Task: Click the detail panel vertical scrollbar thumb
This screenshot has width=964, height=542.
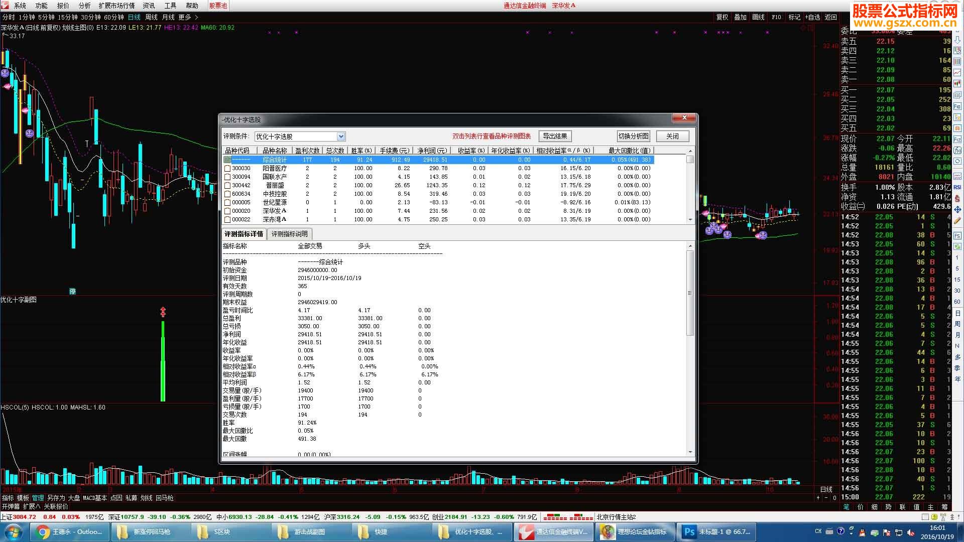Action: coord(690,293)
